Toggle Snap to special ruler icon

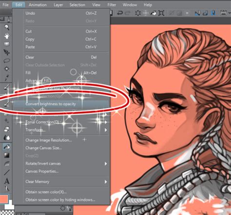[x=206, y=13]
